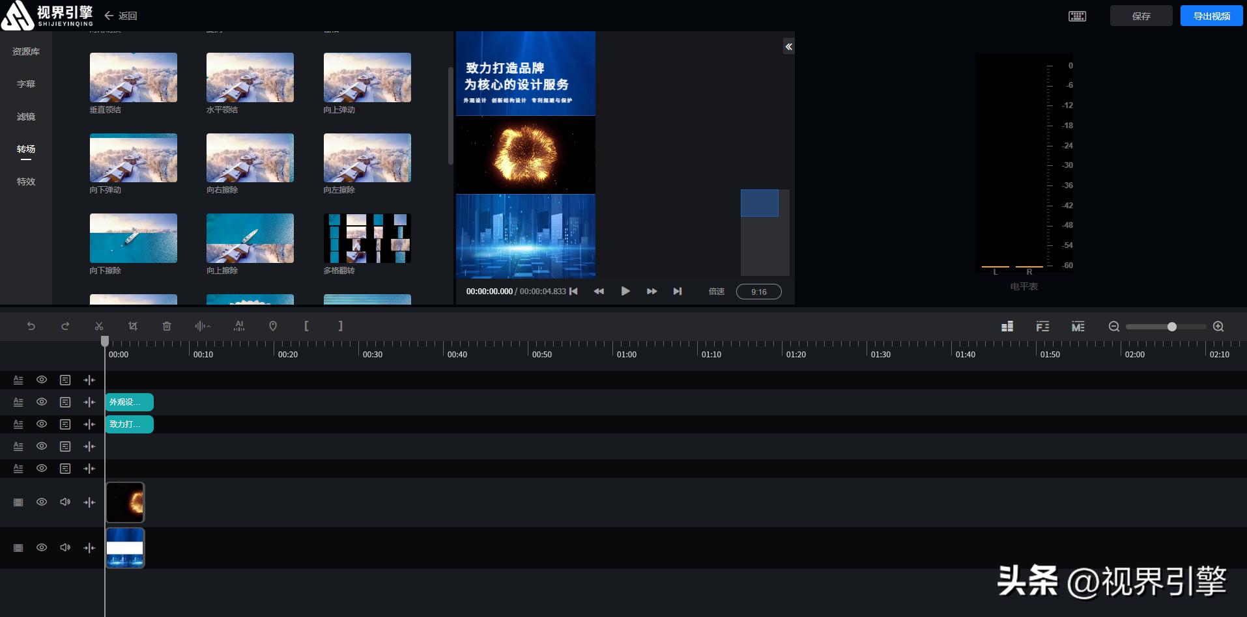Select the fireworks clip on the timeline
The width and height of the screenshot is (1247, 617).
125,502
